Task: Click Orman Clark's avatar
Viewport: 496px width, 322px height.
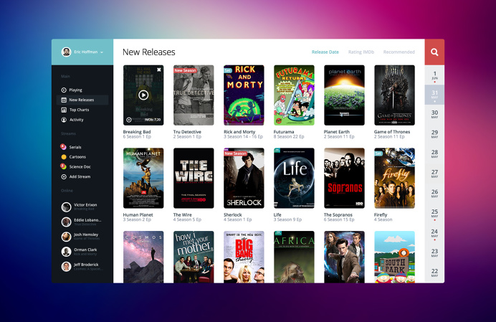Action: coord(66,252)
